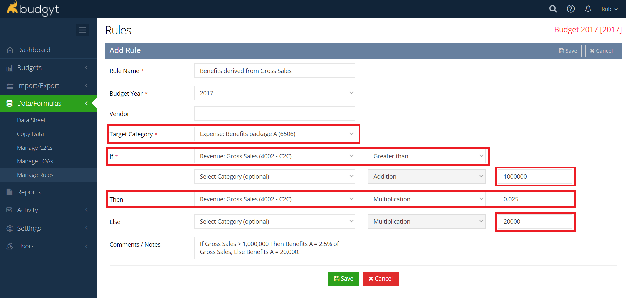The image size is (626, 298).
Task: Open the notifications bell icon
Action: (x=588, y=9)
